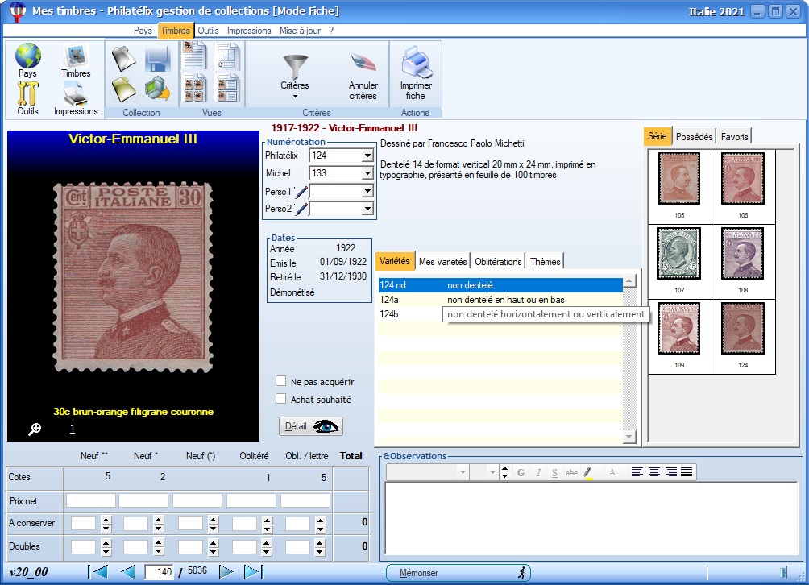Increase Doubles Oblitéré quantity
Viewport: 809px width, 585px height.
pyautogui.click(x=267, y=543)
